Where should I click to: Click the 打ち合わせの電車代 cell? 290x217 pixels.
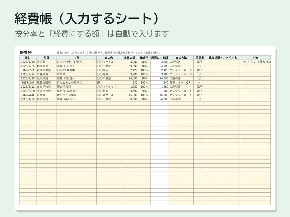coord(76,83)
